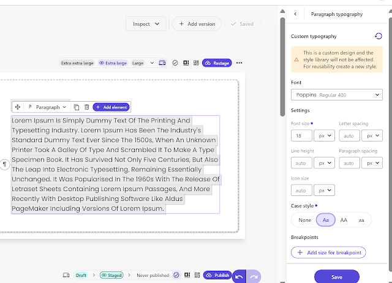Click the compare icon beside the grid icon, bottom bar

coord(187,275)
